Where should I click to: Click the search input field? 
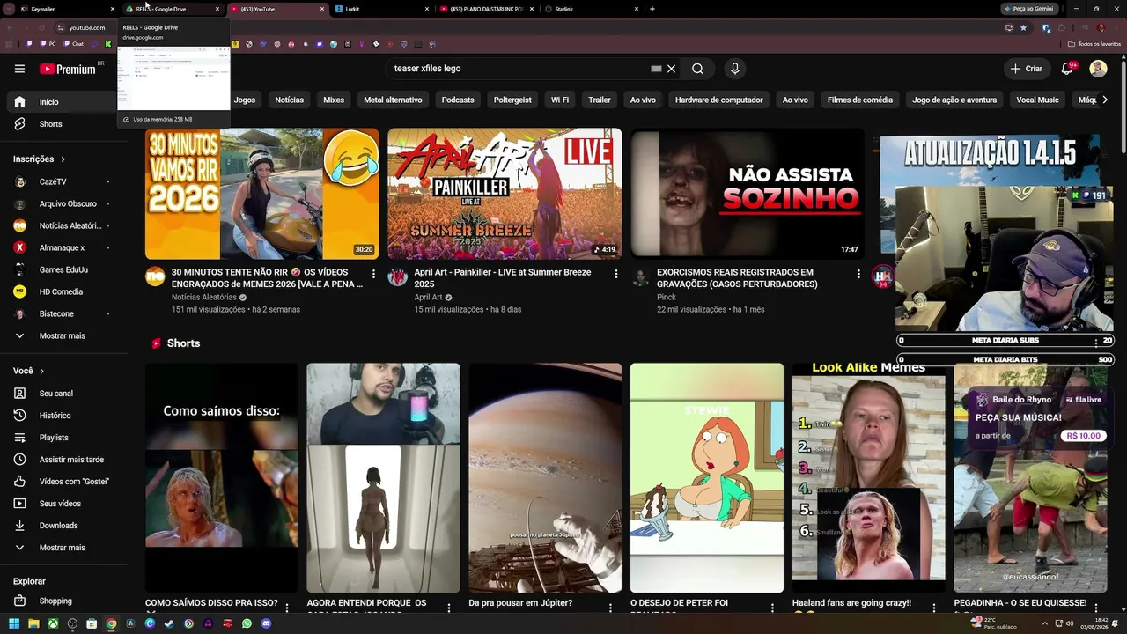click(x=519, y=69)
